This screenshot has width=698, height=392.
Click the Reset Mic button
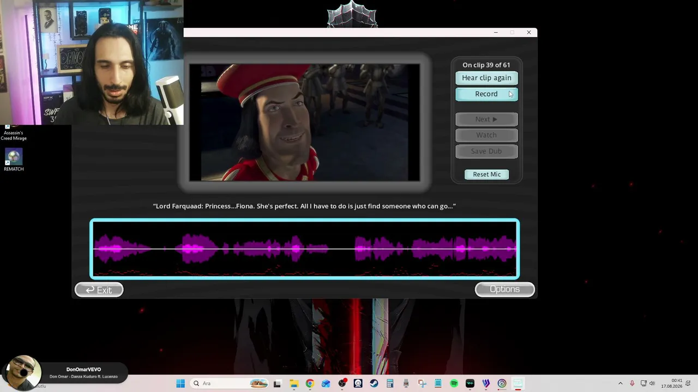(x=487, y=174)
